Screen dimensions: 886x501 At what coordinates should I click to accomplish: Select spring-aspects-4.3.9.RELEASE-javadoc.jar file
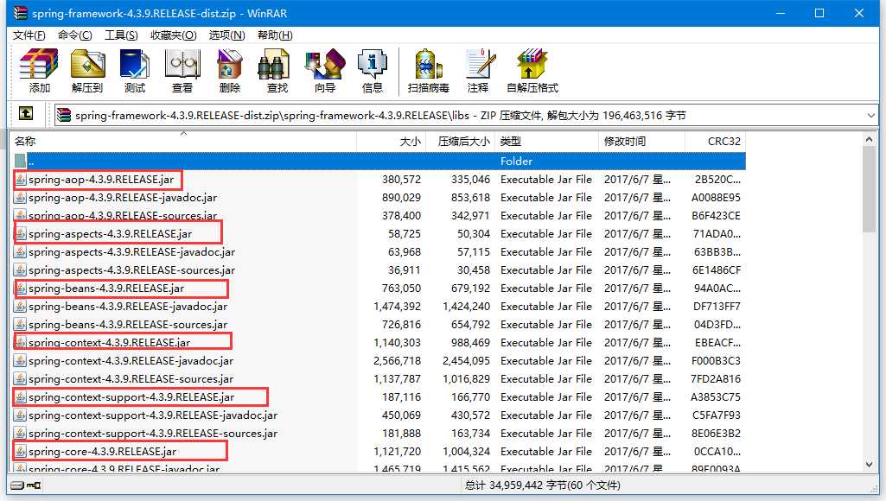[131, 252]
